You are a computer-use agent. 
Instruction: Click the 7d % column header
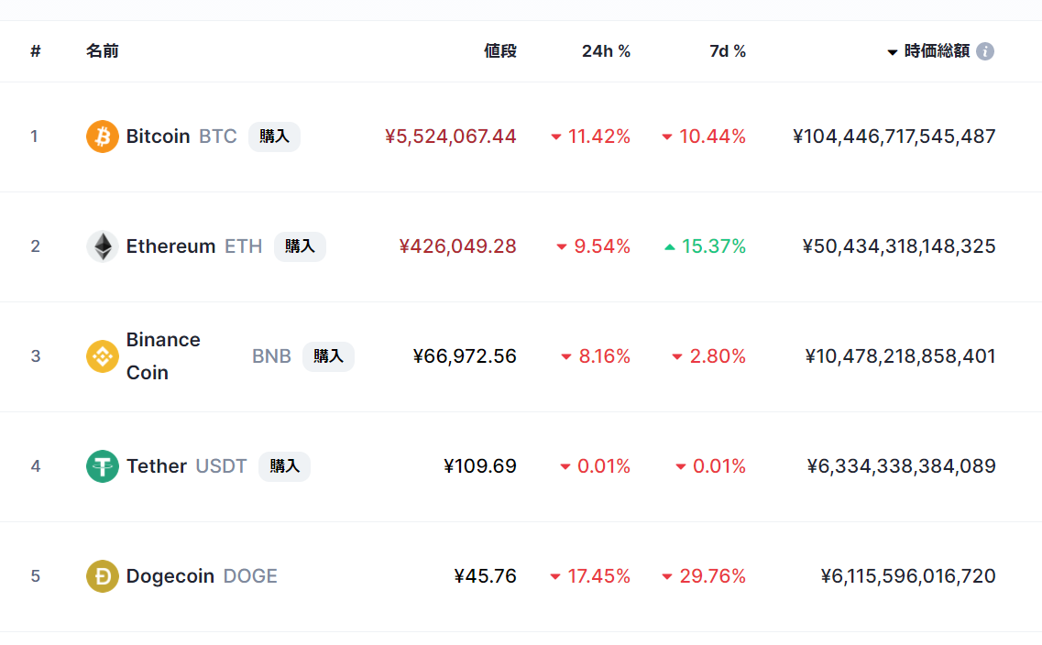(727, 51)
